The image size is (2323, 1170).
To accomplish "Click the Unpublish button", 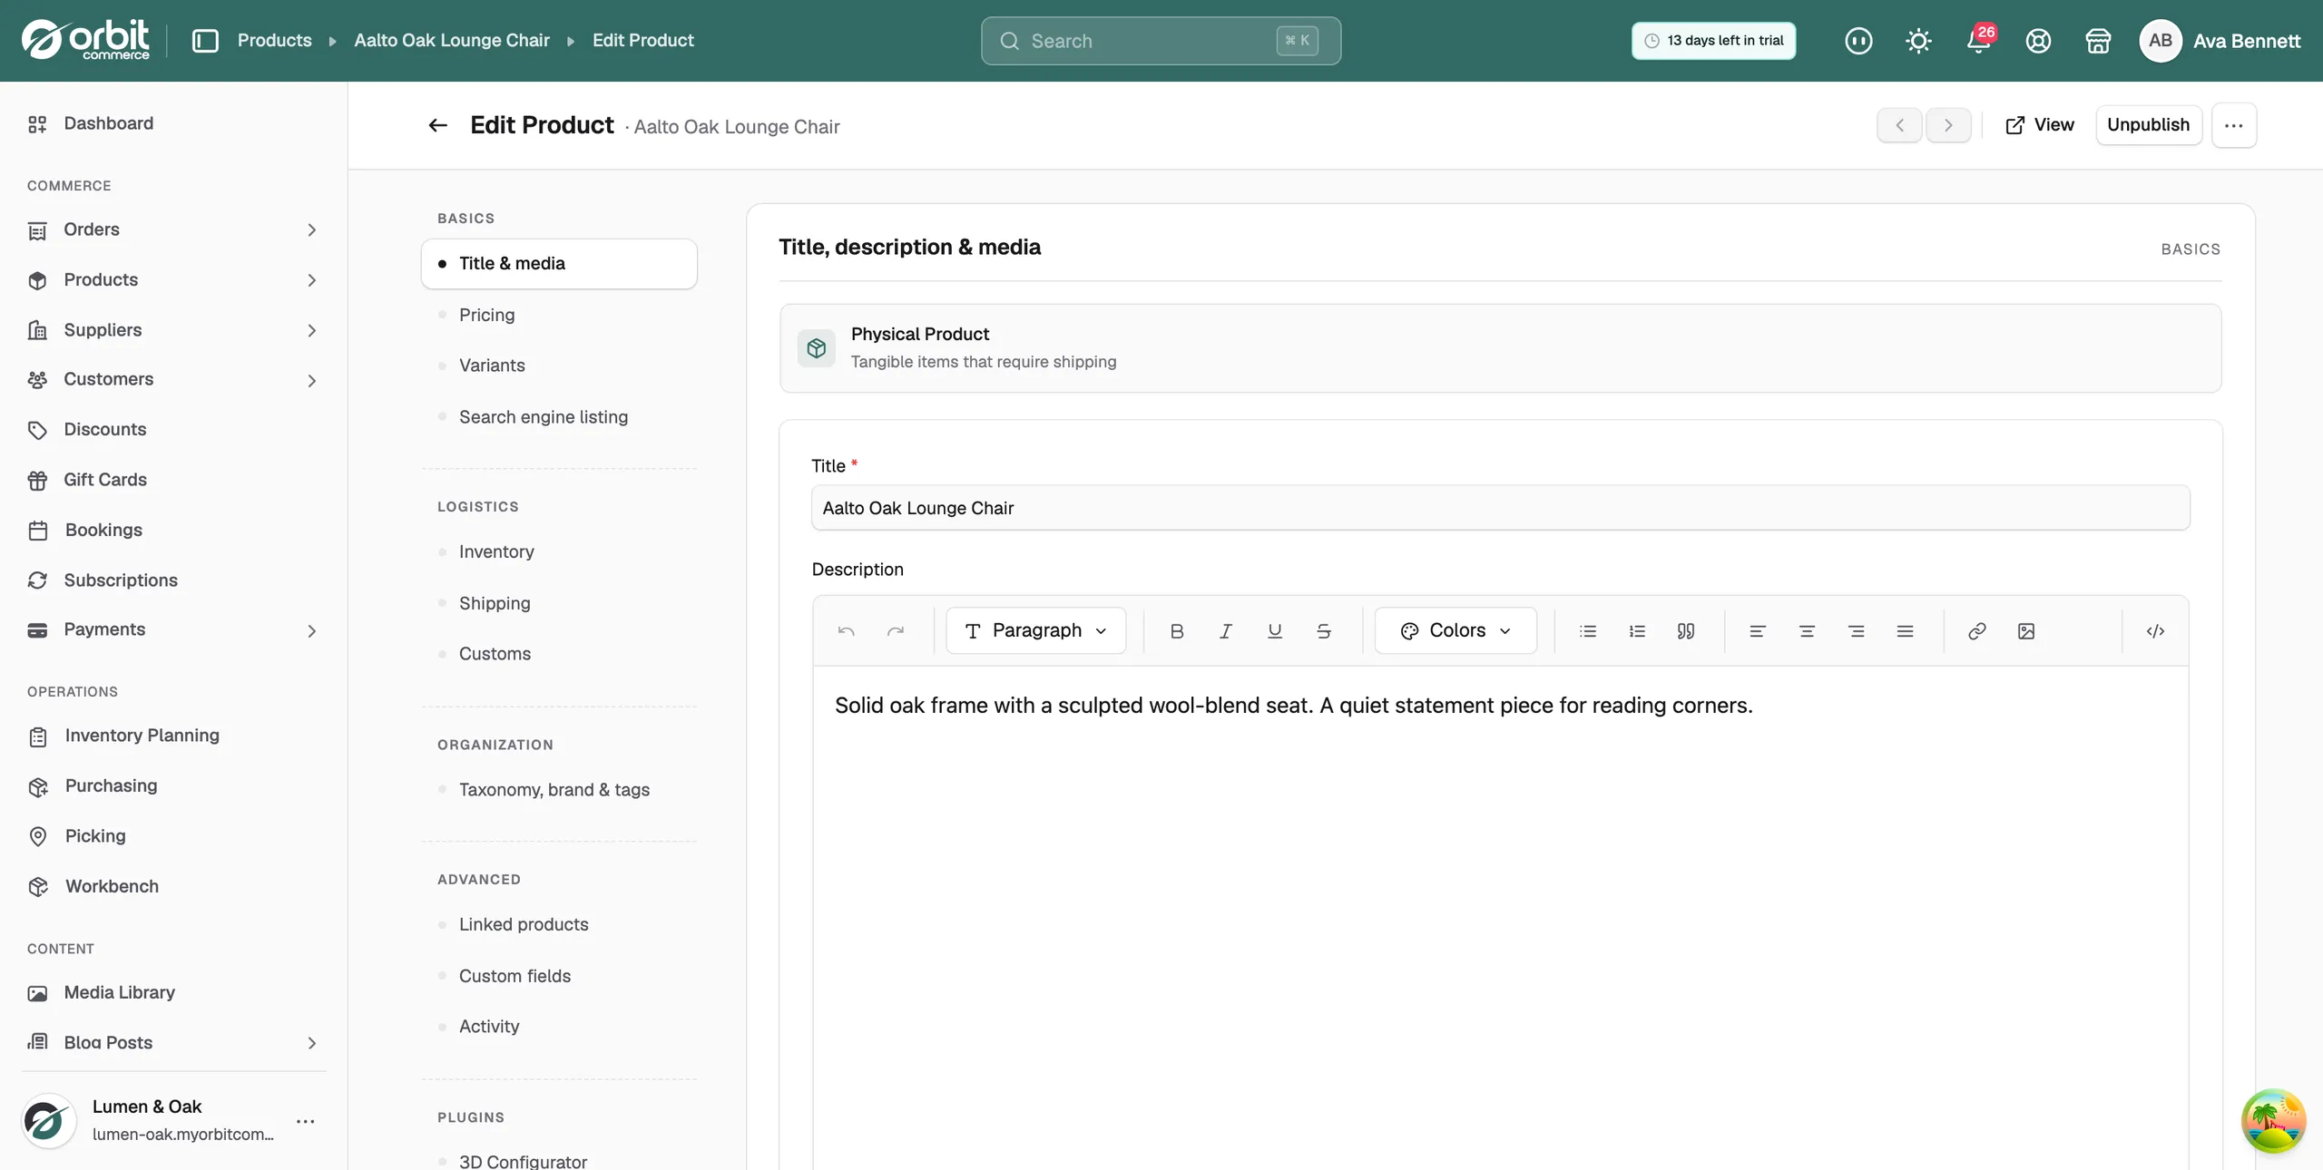I will [2149, 125].
